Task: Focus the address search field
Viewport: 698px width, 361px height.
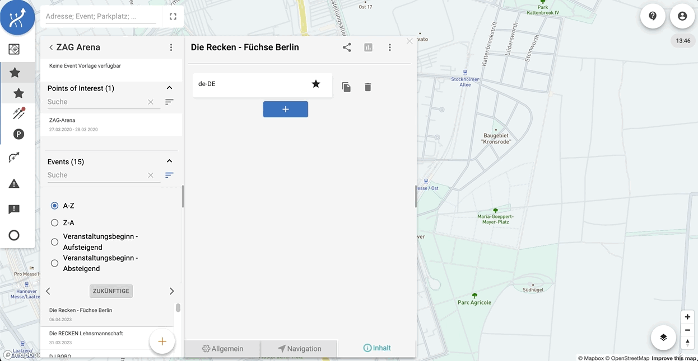Action: point(101,17)
